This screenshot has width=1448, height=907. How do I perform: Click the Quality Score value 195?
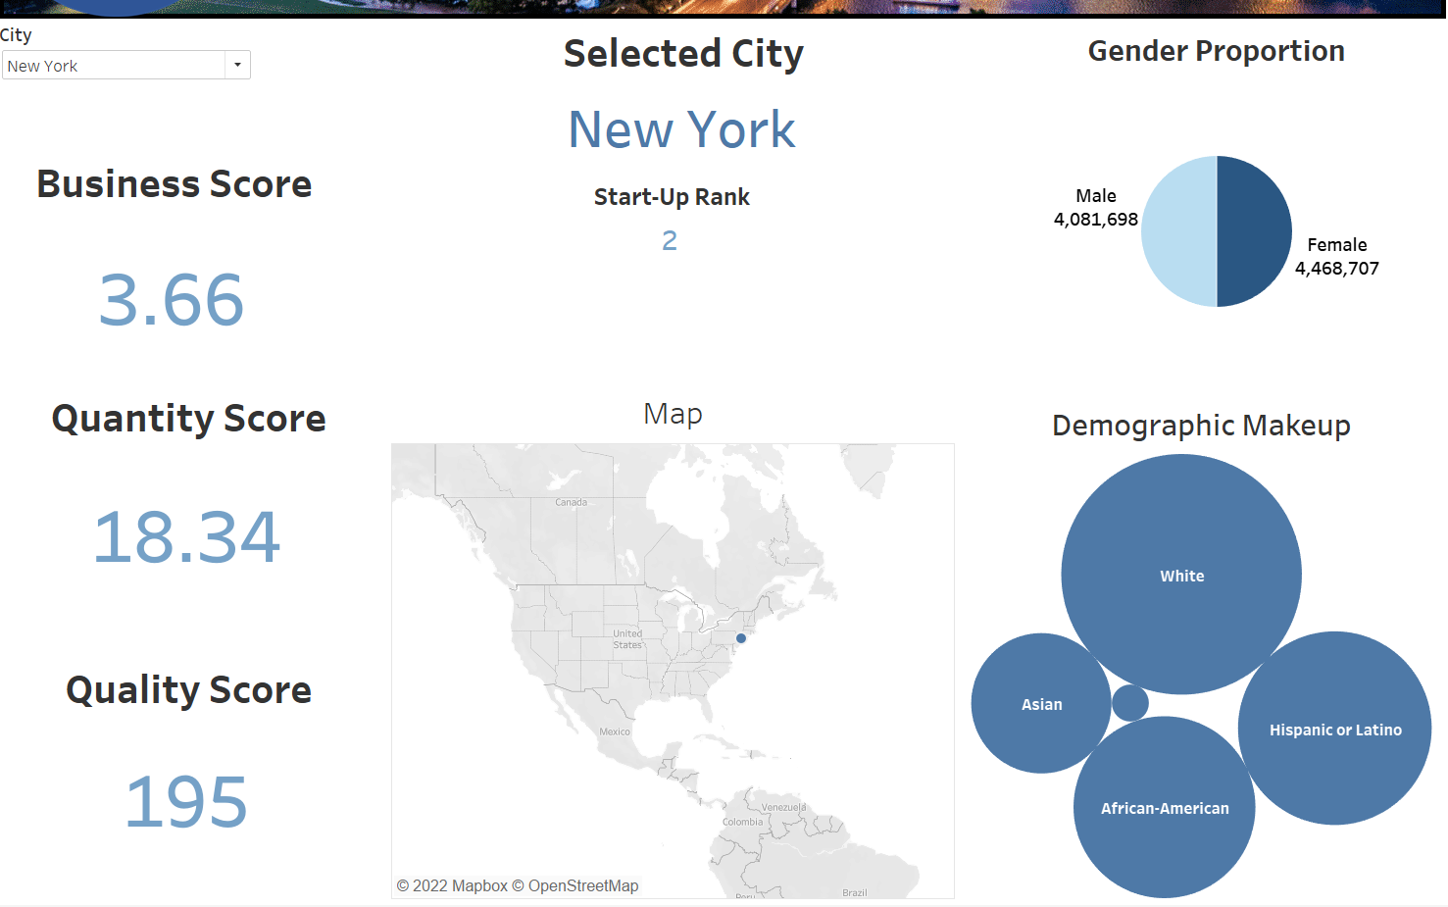(186, 802)
